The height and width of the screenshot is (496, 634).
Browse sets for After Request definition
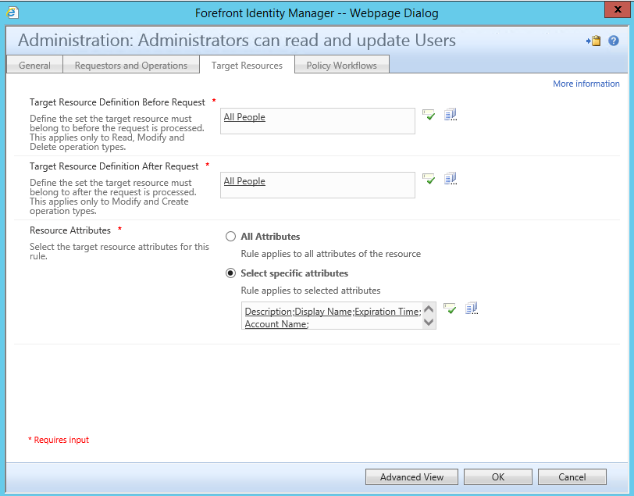click(x=451, y=178)
